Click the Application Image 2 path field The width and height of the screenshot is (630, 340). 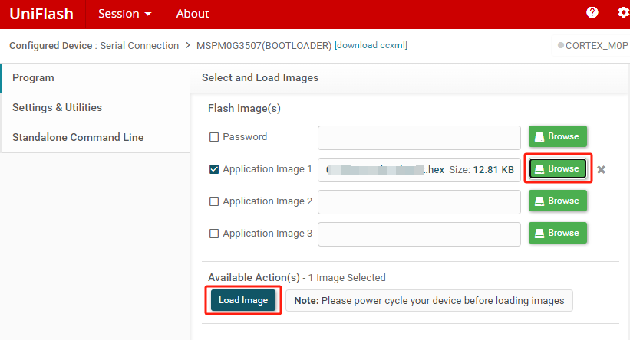click(x=419, y=201)
